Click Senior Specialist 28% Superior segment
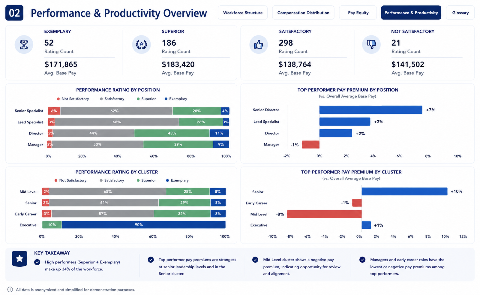Screen dimensions: 480x295 (x=197, y=111)
